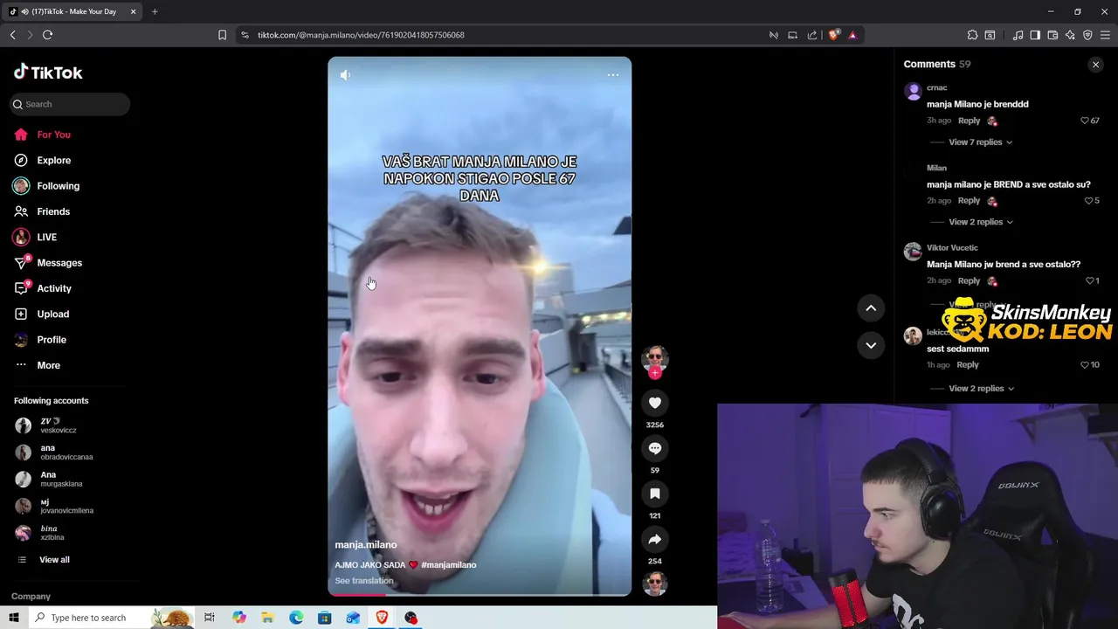
Task: Like Milan's comment with 5 likes
Action: 1089,201
